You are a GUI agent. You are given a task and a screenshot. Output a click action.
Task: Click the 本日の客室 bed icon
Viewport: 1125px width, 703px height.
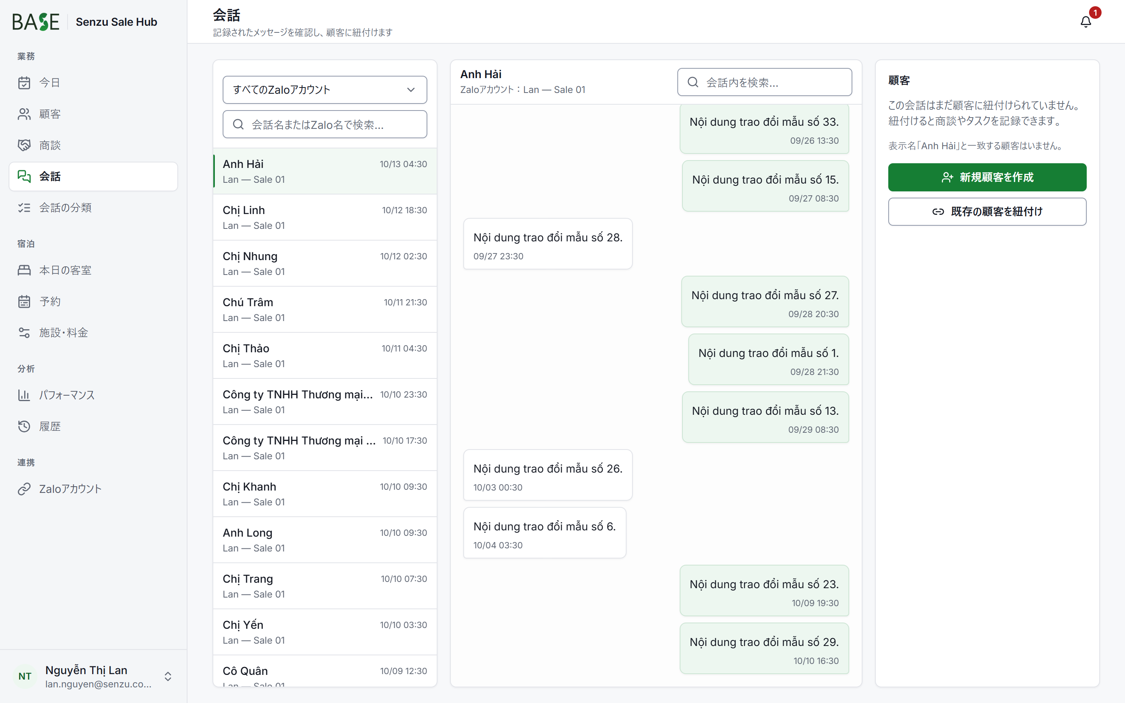point(24,270)
